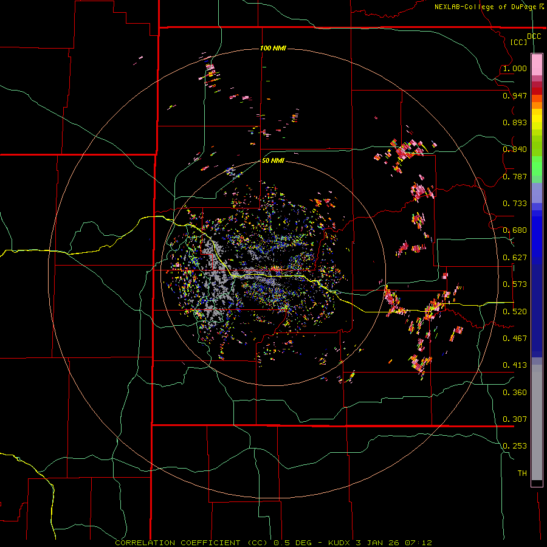Click the 0.840 legend value
The height and width of the screenshot is (547, 547).
(x=515, y=150)
